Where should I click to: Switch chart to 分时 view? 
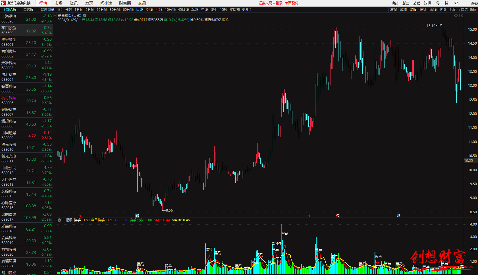tap(68, 10)
